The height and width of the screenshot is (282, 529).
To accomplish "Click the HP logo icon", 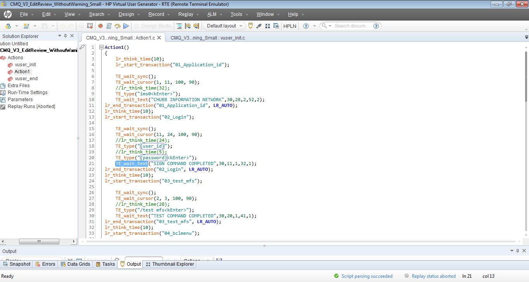I will 7,14.
